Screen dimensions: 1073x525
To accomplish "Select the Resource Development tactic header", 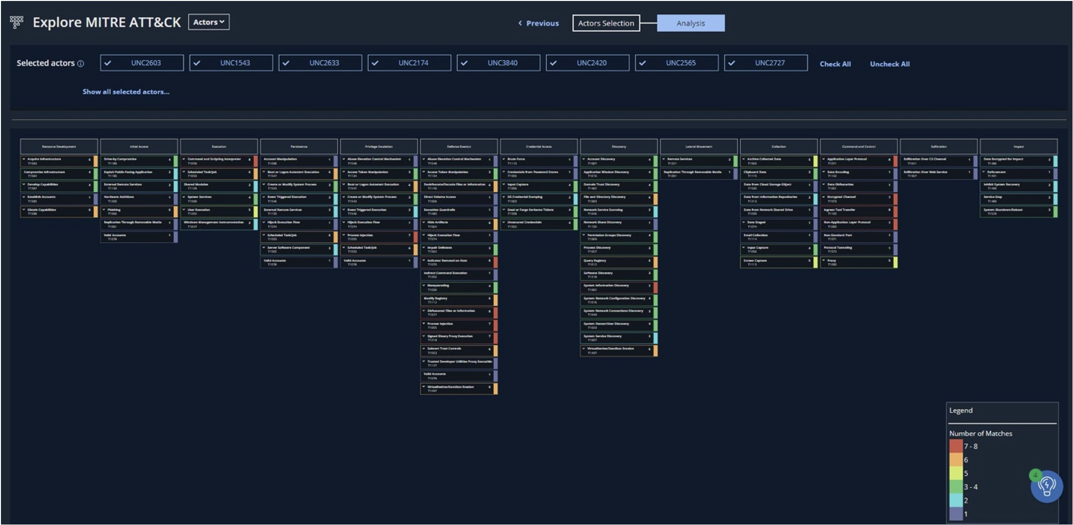I will pyautogui.click(x=59, y=146).
